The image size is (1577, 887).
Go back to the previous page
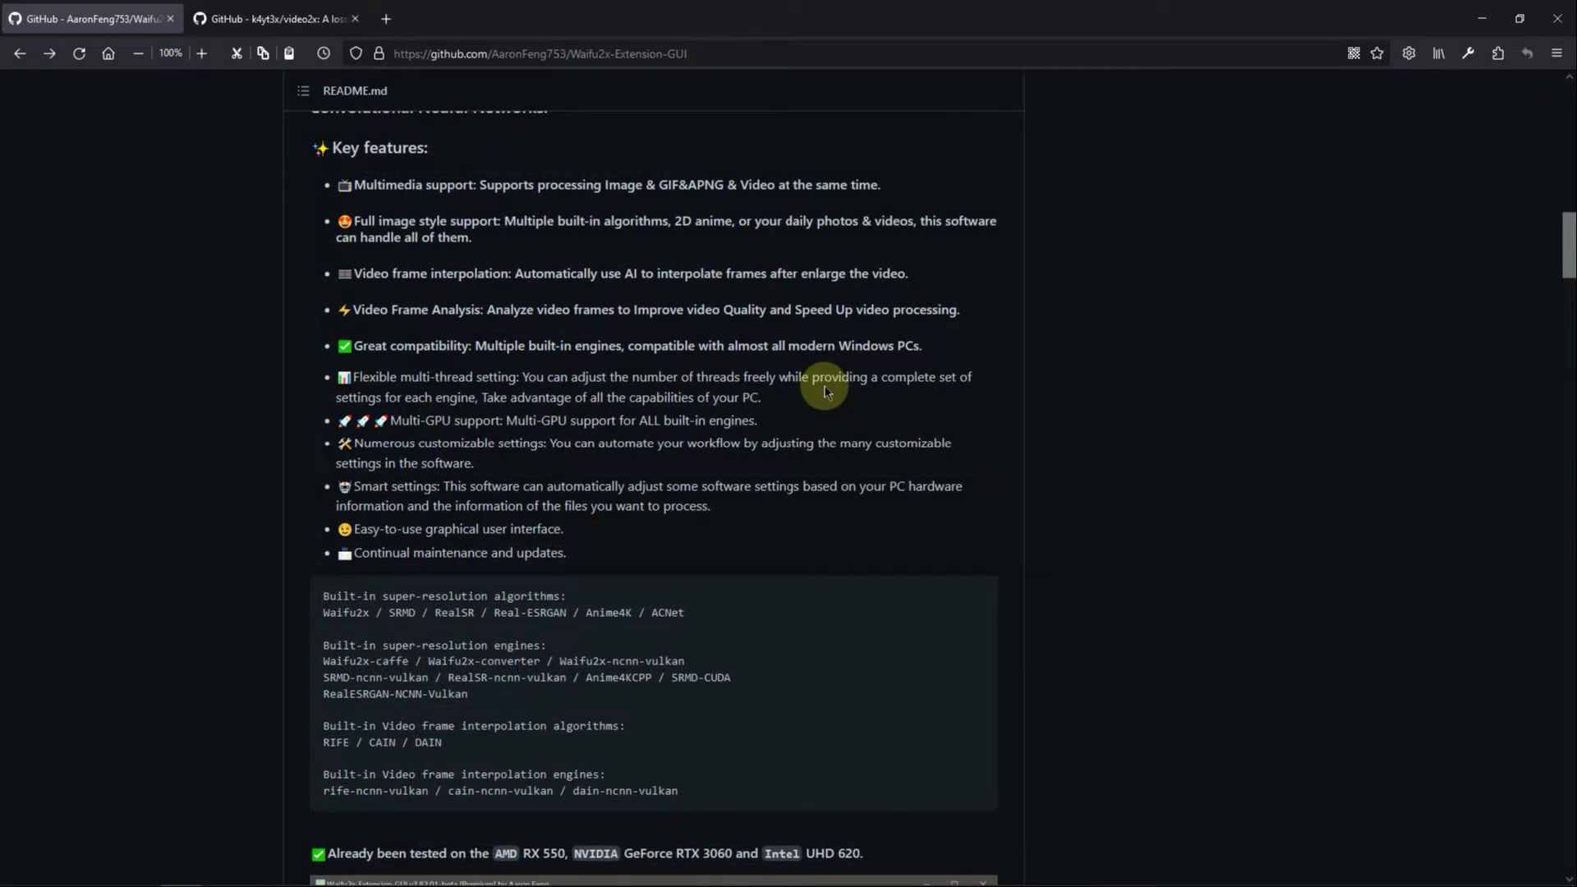click(20, 53)
